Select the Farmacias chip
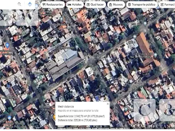The height and width of the screenshot is (131, 175). click(x=167, y=5)
